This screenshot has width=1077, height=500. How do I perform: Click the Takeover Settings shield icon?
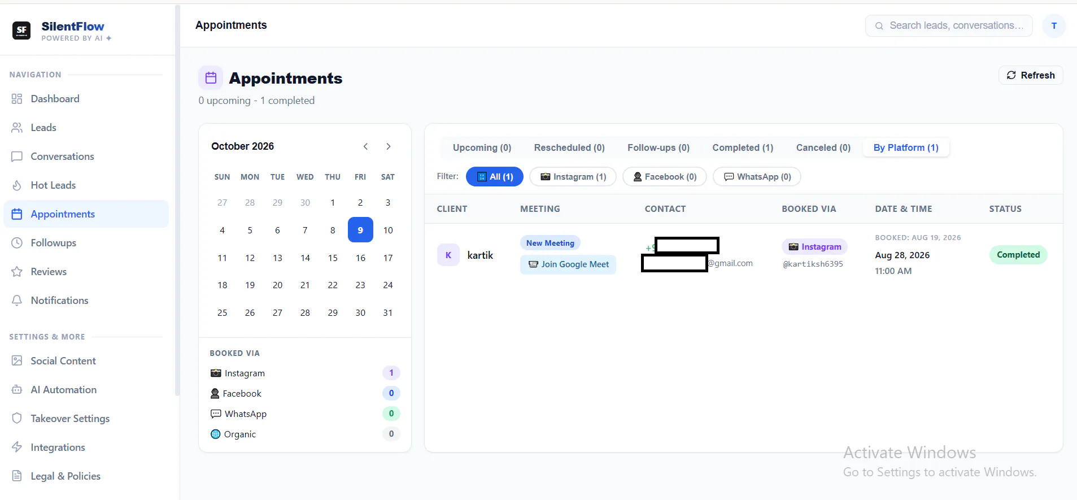17,419
